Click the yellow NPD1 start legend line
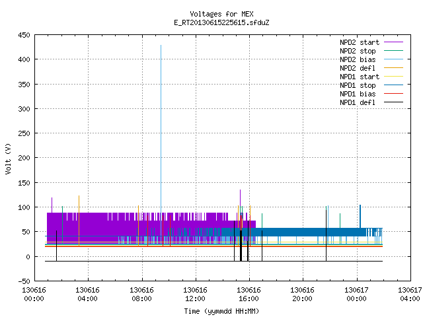This screenshot has width=423, height=317. click(x=394, y=77)
